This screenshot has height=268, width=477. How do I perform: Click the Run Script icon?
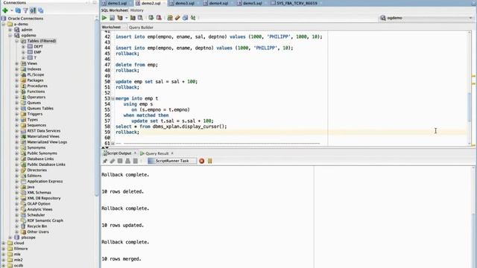112,18
